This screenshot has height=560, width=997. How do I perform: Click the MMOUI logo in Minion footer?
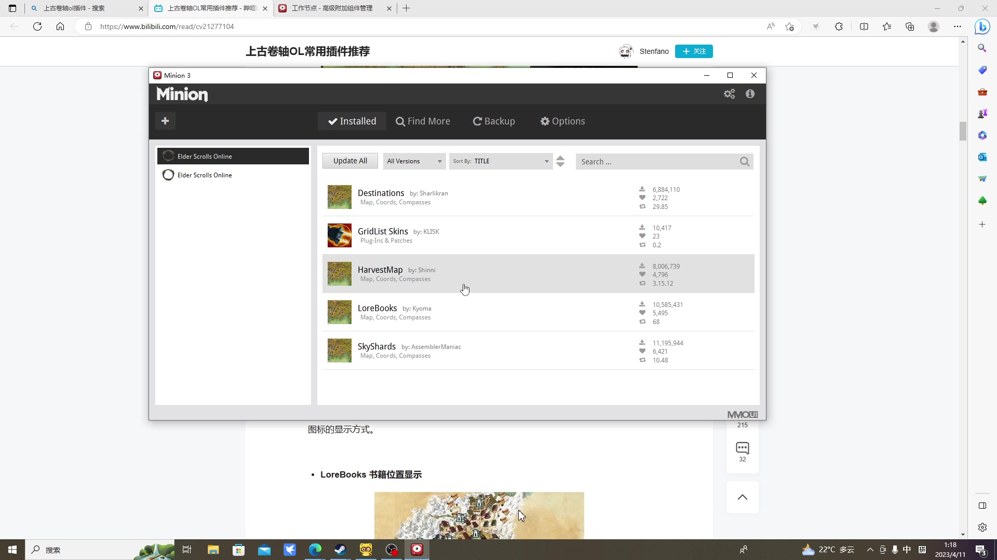pos(743,415)
